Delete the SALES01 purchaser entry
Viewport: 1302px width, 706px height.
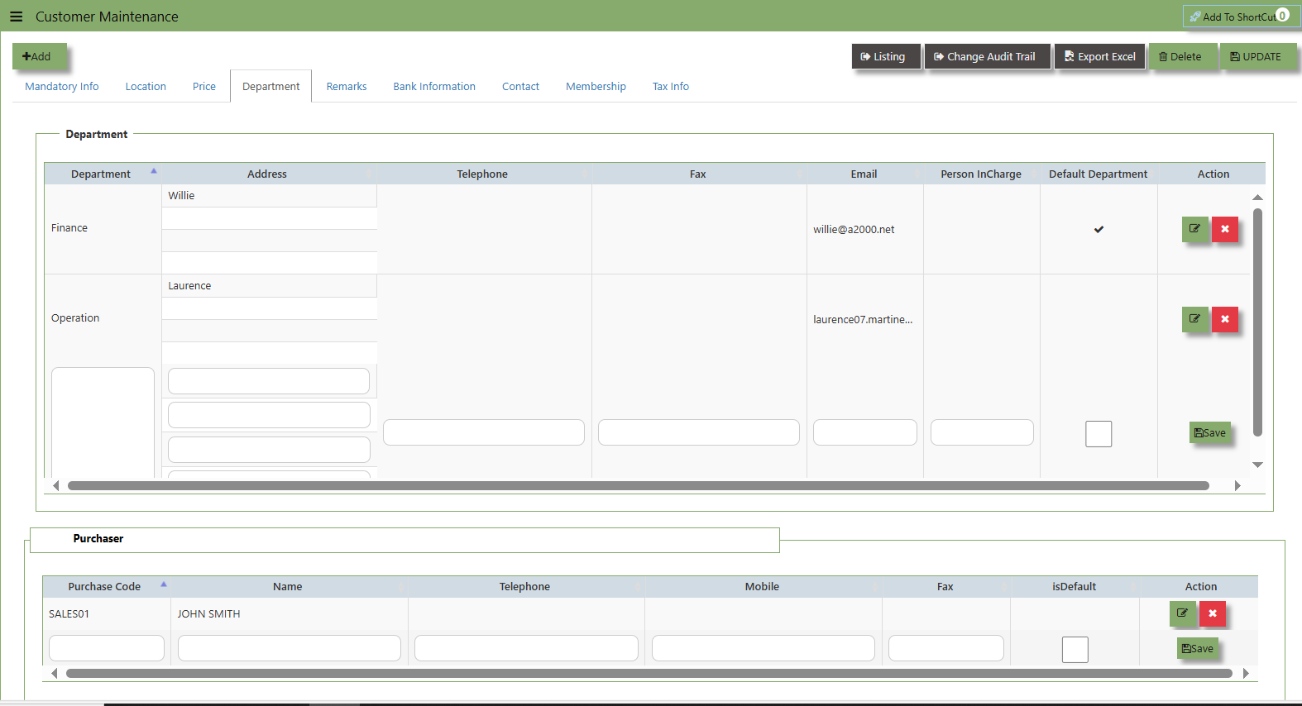(1213, 613)
